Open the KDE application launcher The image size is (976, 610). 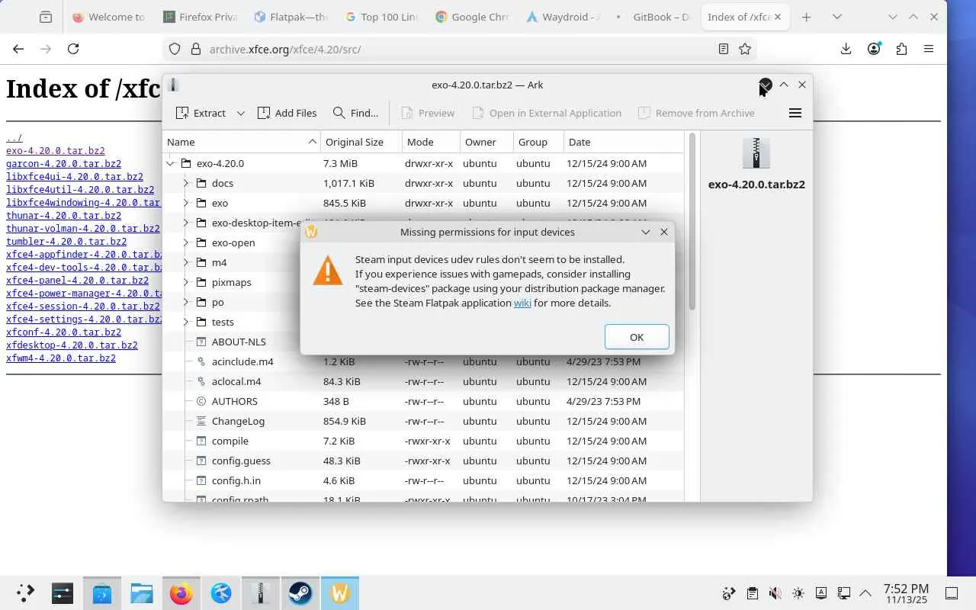[25, 592]
